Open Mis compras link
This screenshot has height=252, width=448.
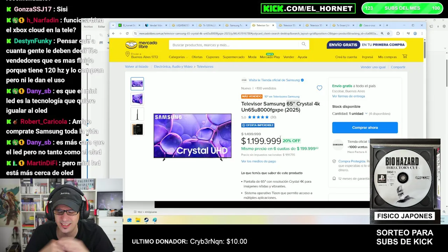[x=387, y=57]
